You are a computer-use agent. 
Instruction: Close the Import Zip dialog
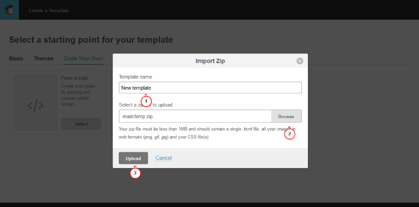pos(300,61)
